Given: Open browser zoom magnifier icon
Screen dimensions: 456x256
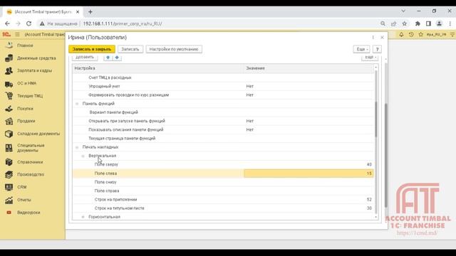Looking at the screenshot, I should (383, 23).
